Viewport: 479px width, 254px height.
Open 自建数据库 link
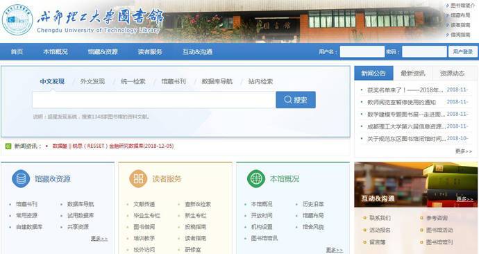(29, 227)
